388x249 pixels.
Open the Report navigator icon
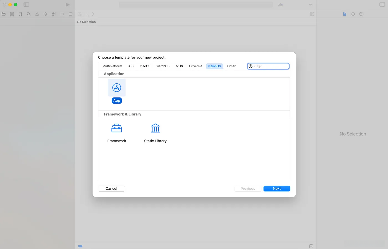coord(70,14)
